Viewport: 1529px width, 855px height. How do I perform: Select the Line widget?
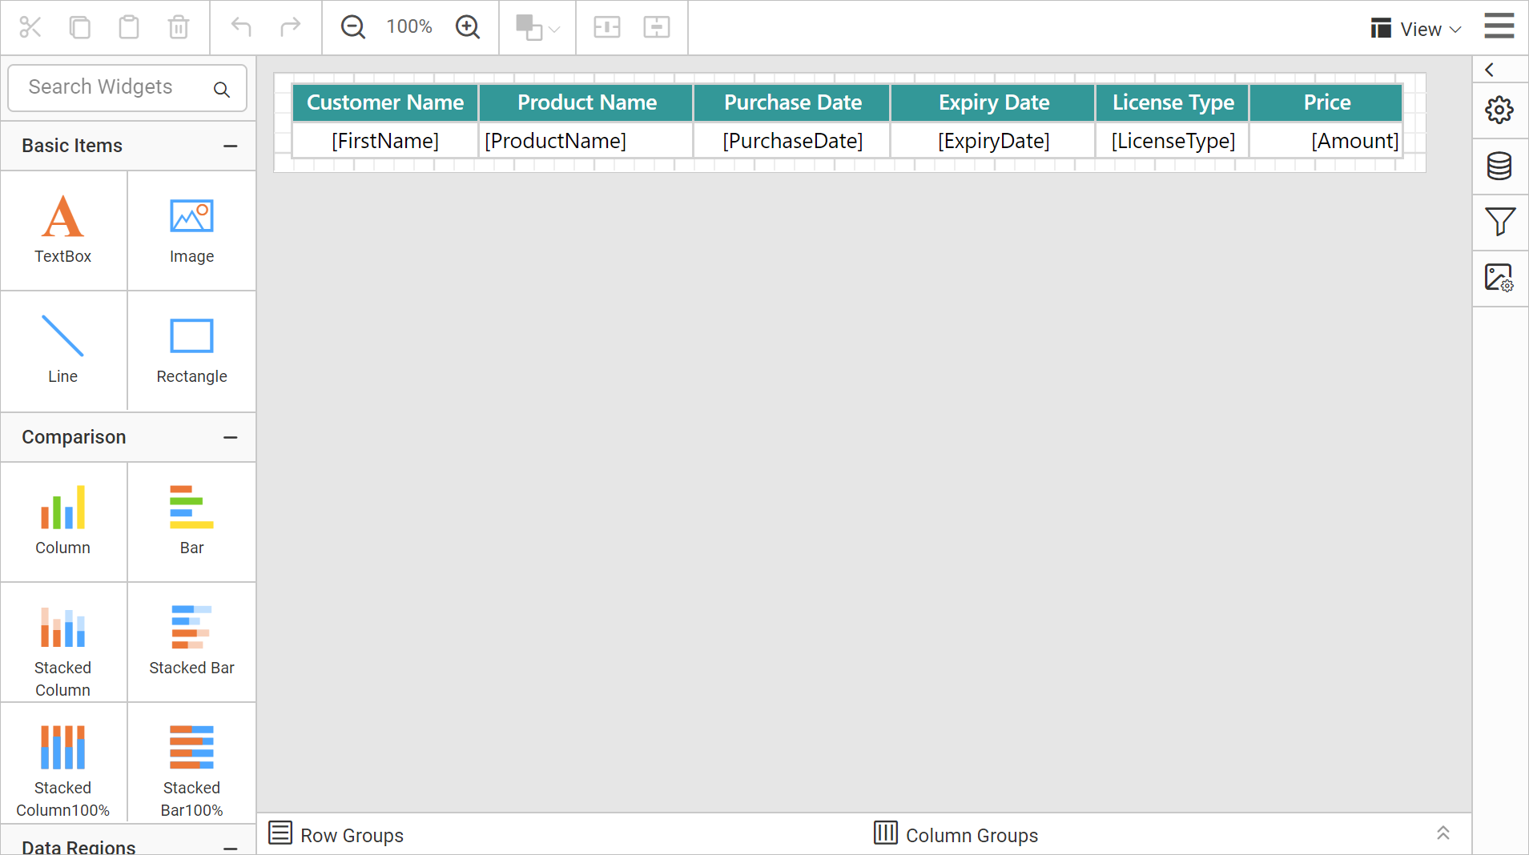click(x=63, y=351)
